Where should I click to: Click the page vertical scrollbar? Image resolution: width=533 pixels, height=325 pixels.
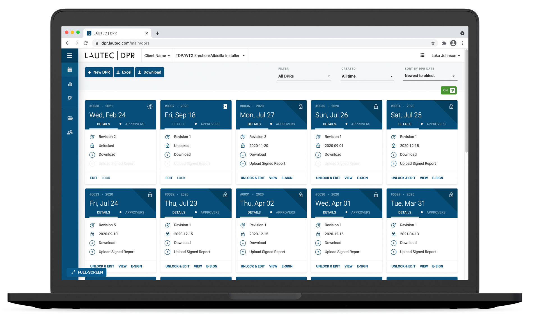coord(467,101)
